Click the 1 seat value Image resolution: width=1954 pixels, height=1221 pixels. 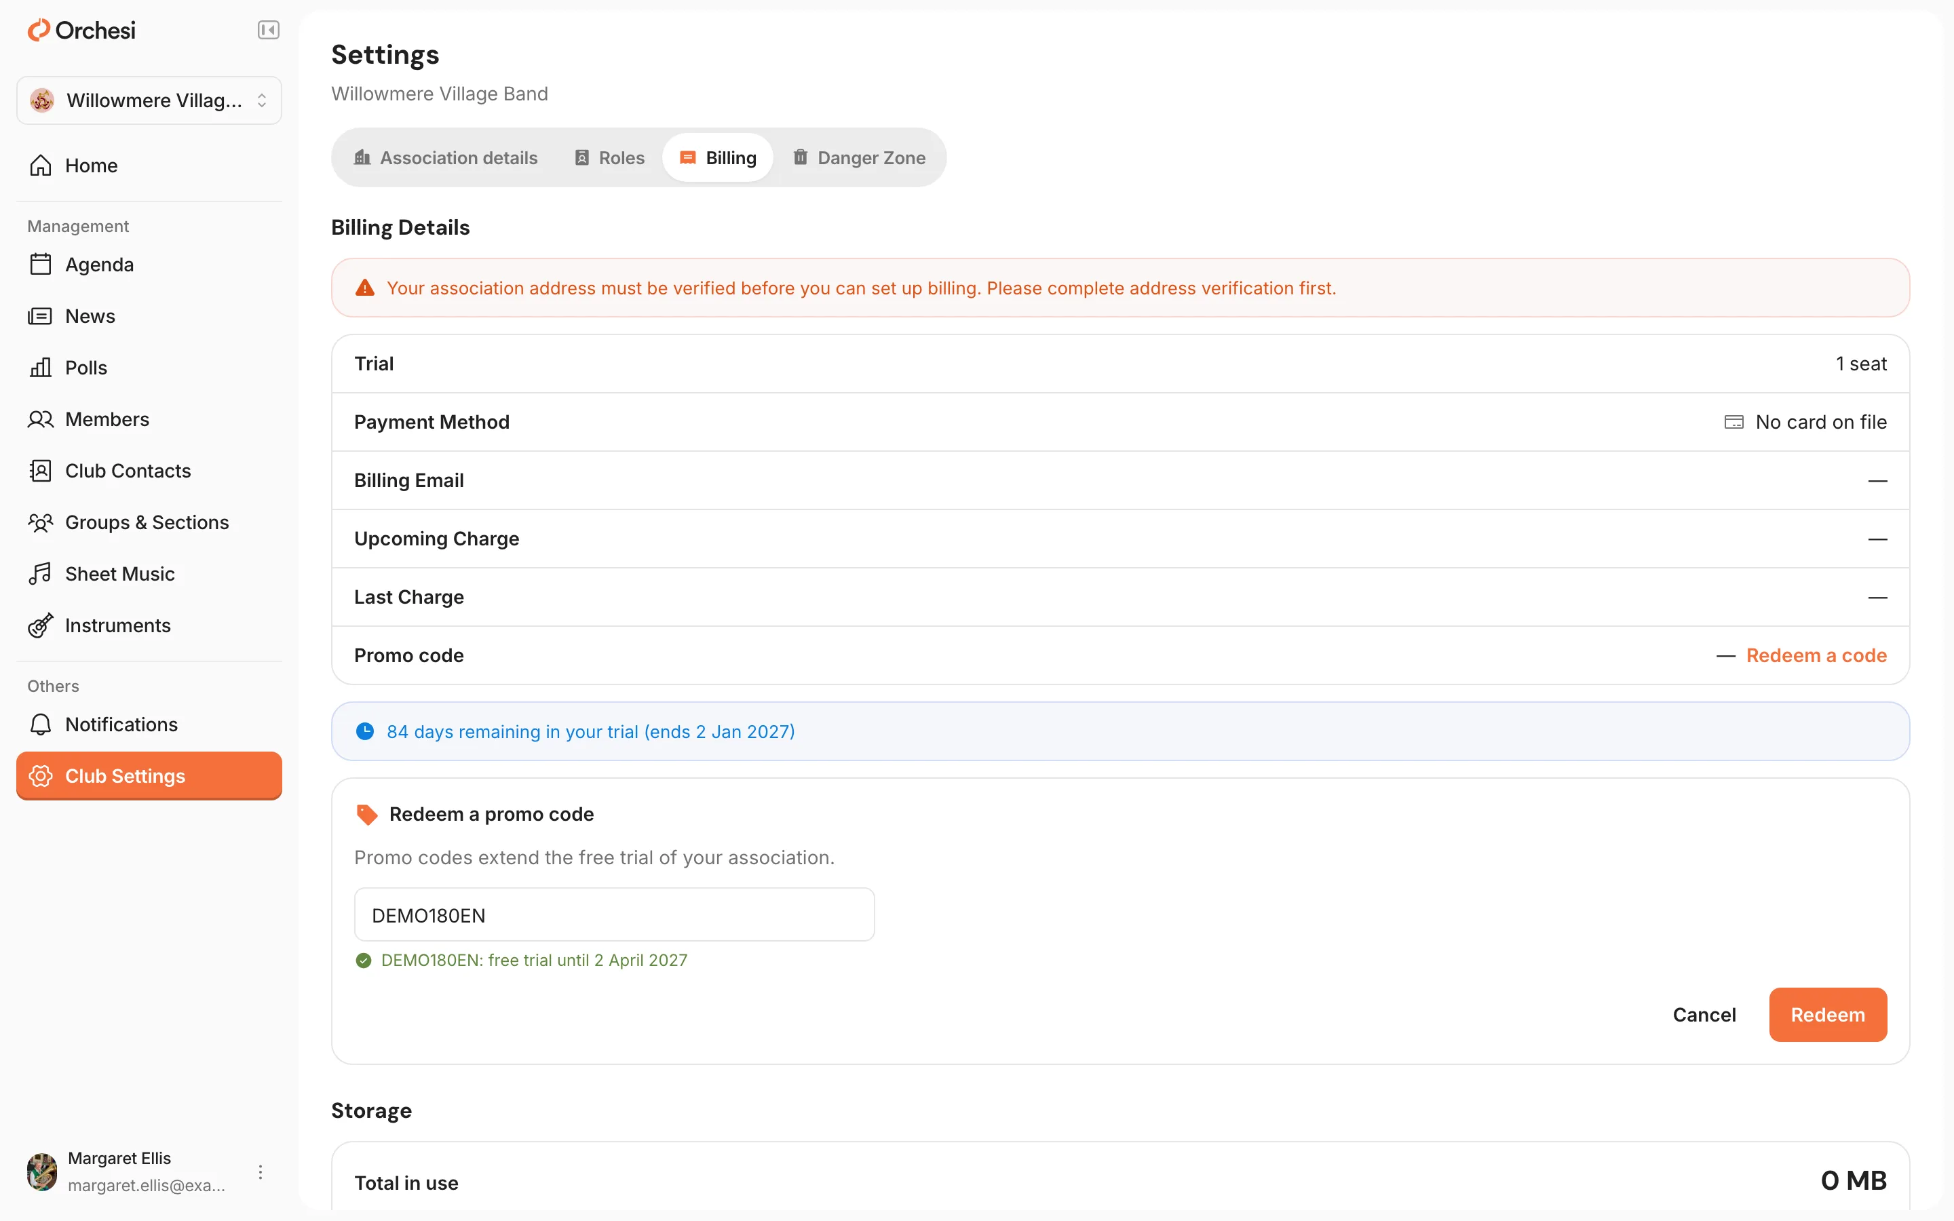[1861, 364]
